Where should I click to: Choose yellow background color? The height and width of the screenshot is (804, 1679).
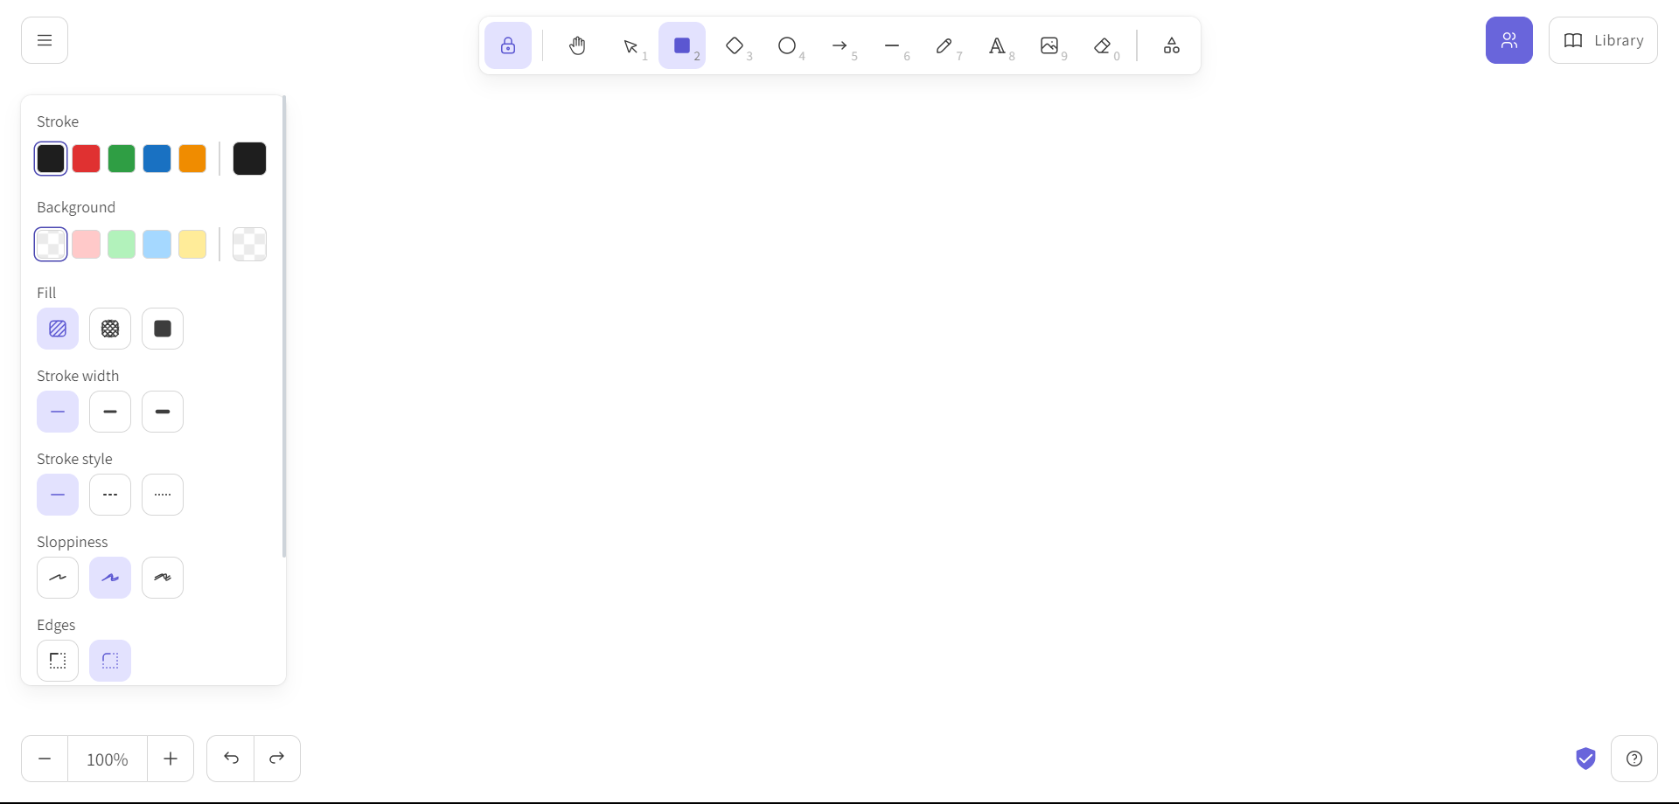pyautogui.click(x=192, y=244)
